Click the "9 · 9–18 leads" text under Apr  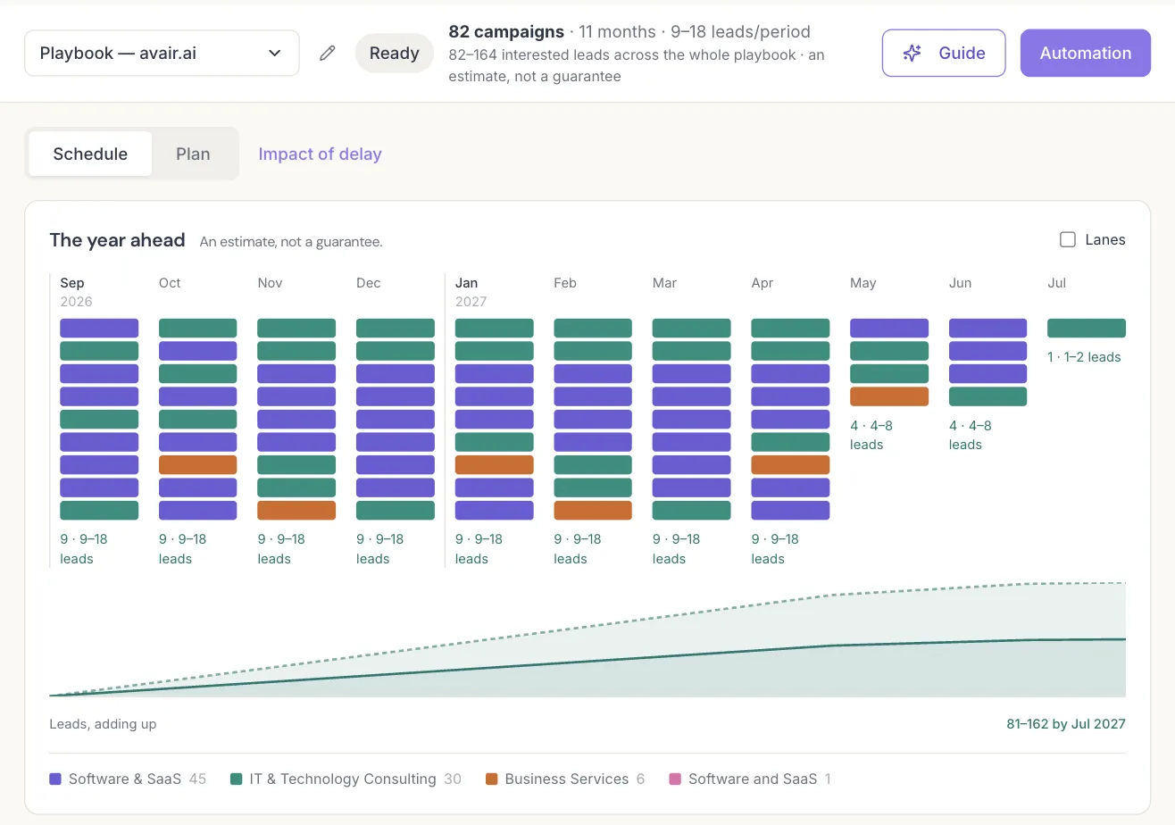775,549
